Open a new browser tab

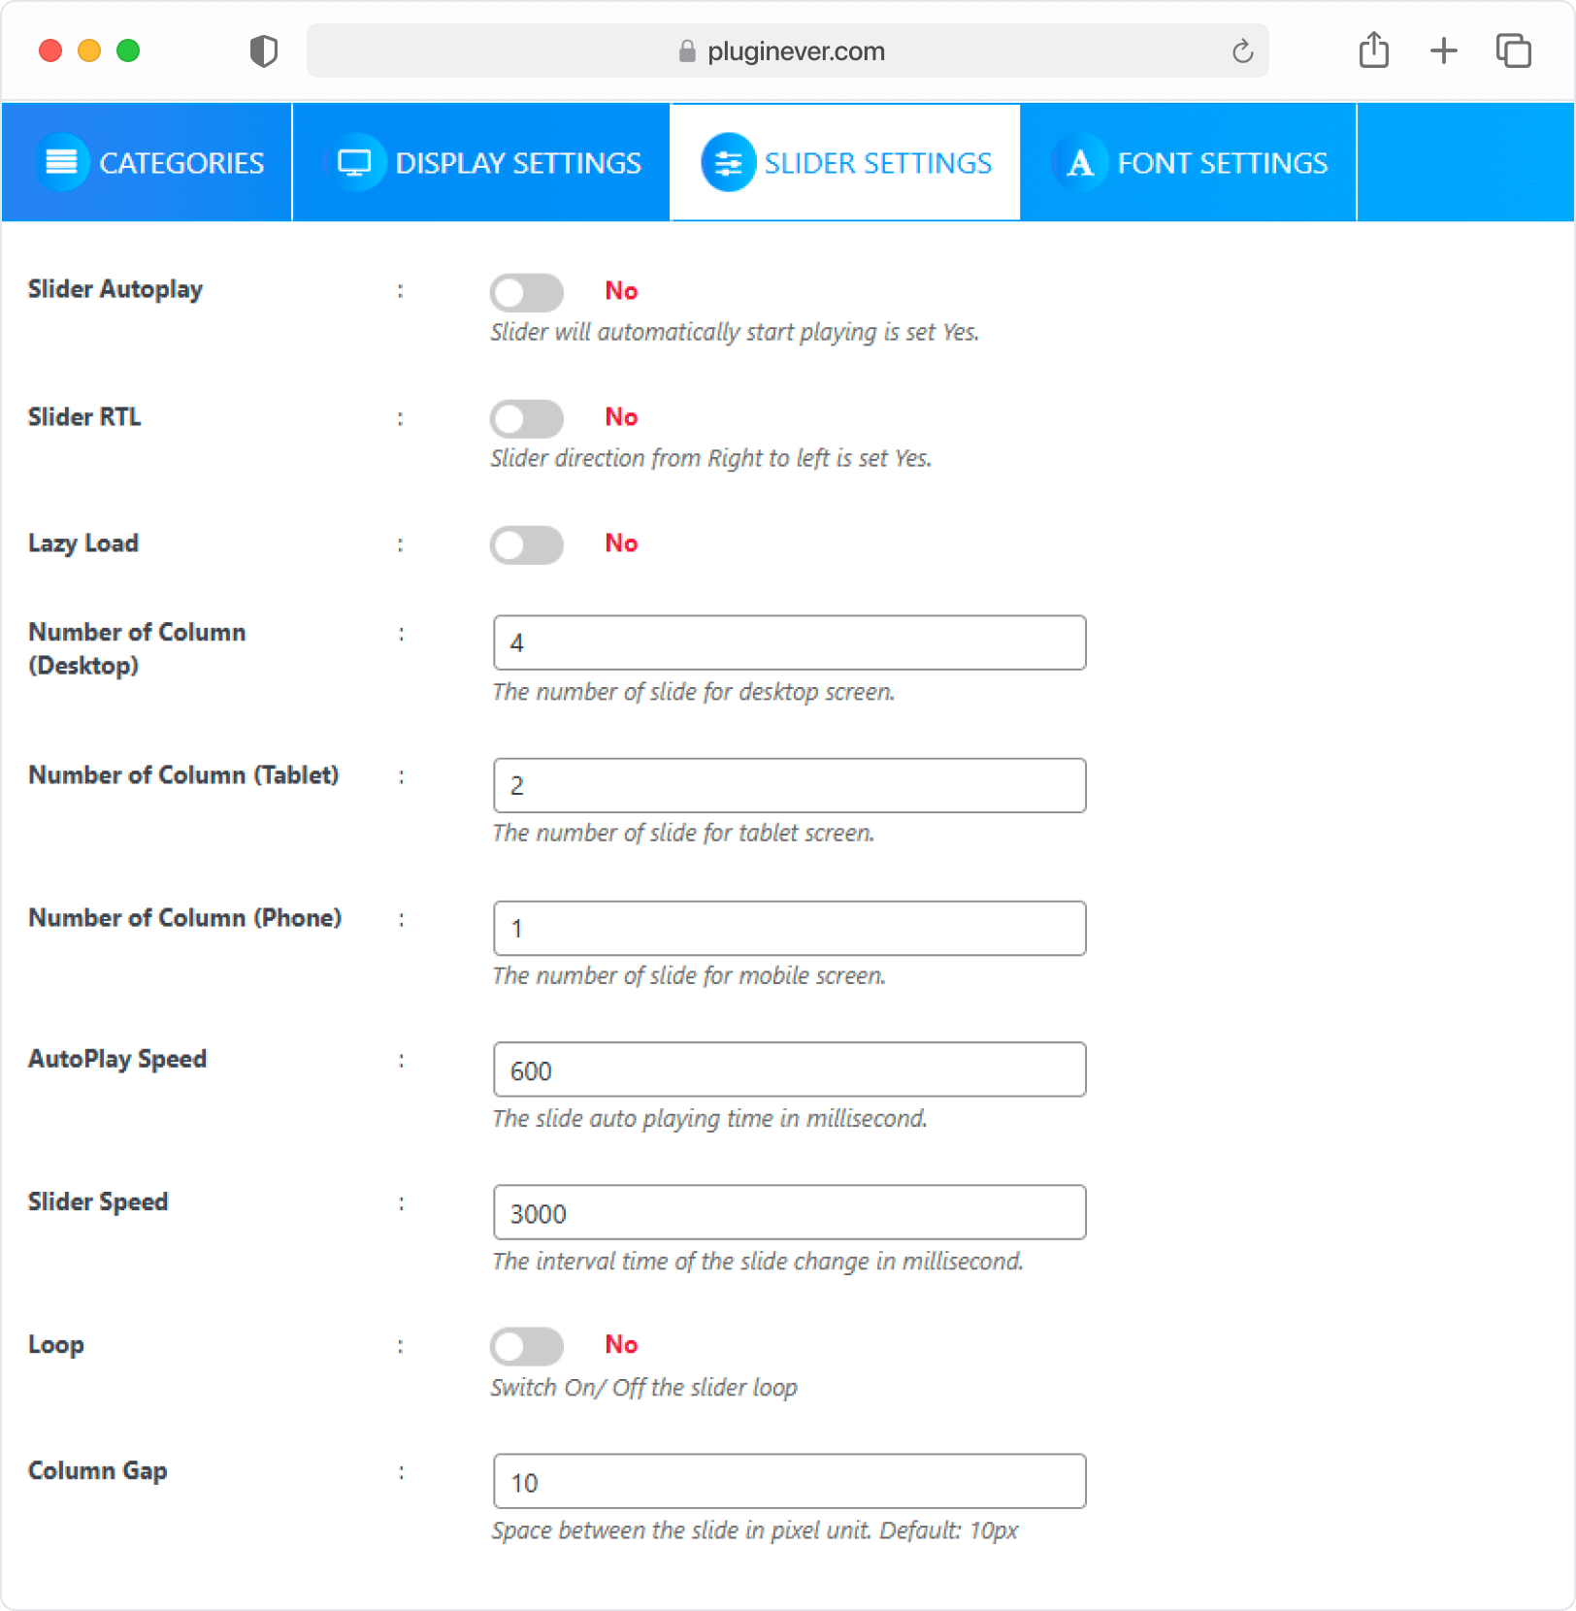1444,50
